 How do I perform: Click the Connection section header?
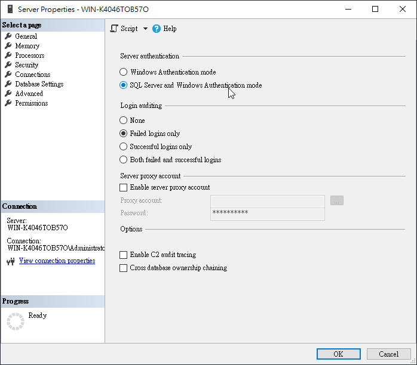pos(53,206)
